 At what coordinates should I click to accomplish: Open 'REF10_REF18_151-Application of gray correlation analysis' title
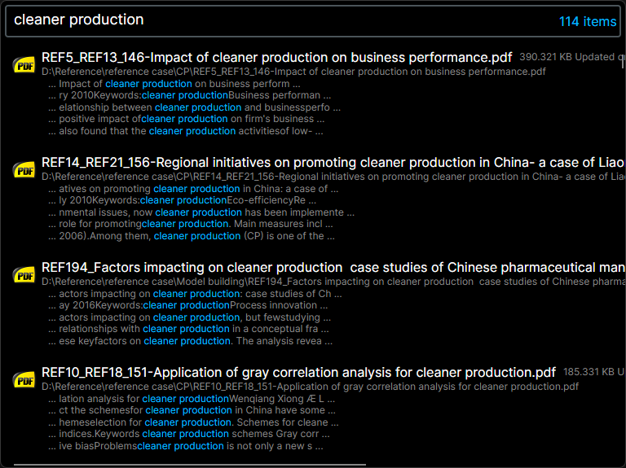(298, 372)
